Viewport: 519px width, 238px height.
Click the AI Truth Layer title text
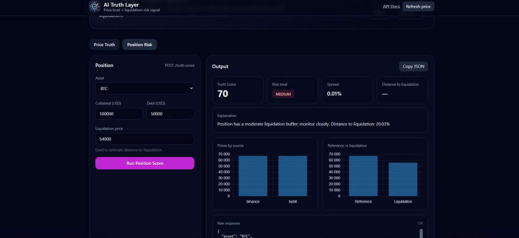click(x=121, y=5)
